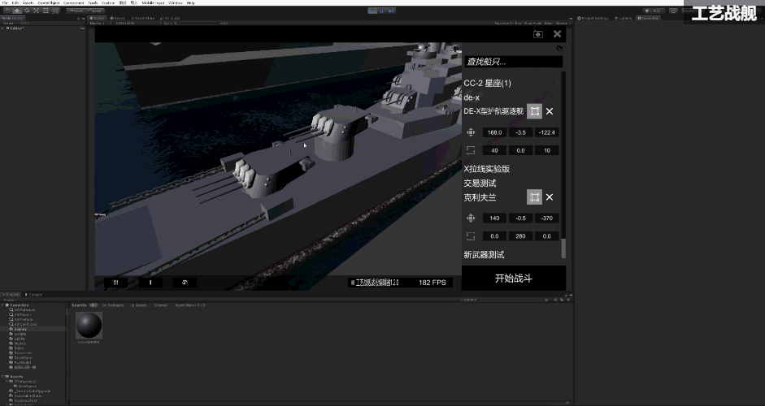Click the refresh icon above the ship search
The image size is (765, 406).
(559, 47)
